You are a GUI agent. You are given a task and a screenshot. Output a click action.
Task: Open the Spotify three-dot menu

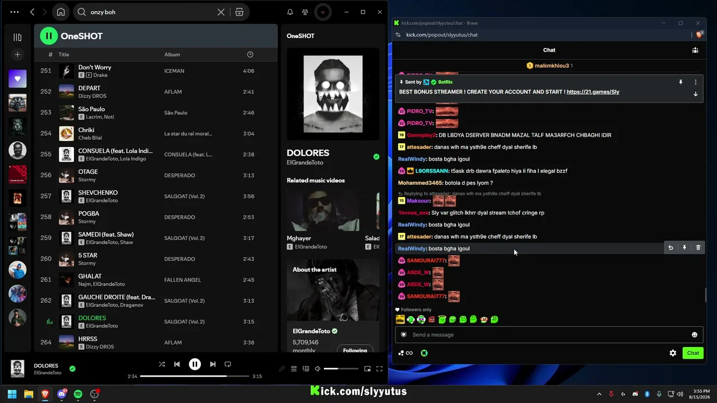[x=15, y=12]
